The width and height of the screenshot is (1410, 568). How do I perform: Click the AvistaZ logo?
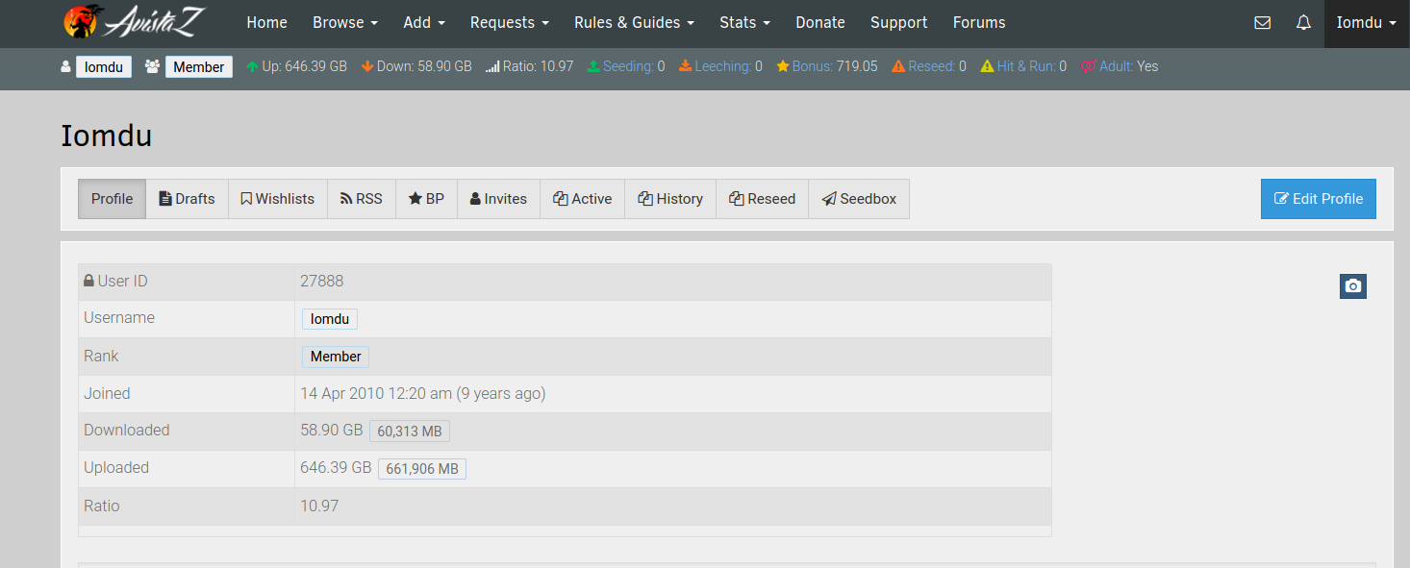(x=134, y=22)
